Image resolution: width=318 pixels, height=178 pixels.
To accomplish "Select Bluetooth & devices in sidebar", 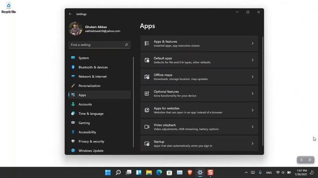I will (99, 67).
